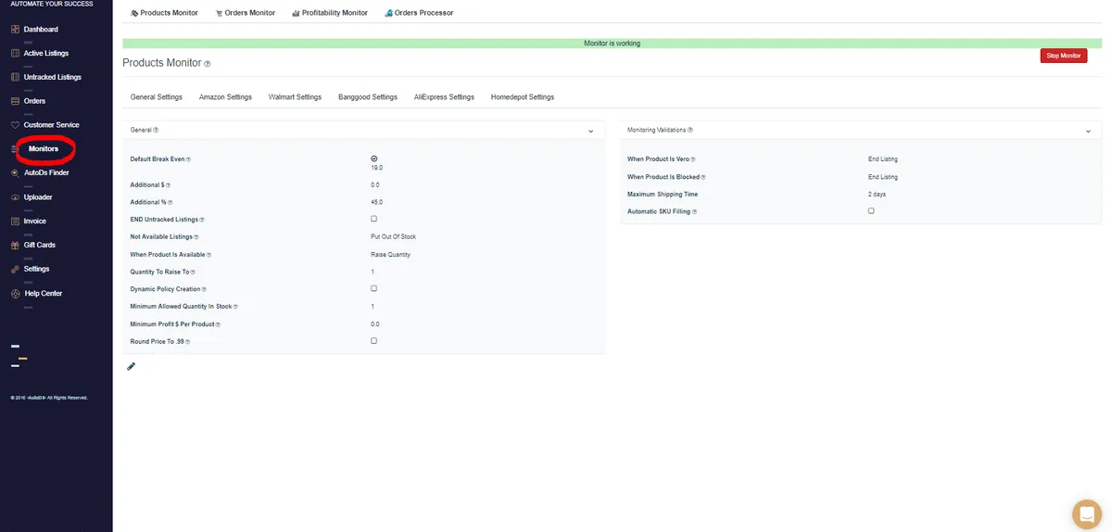Click the pencil edit icon below General settings
1112x532 pixels.
pos(131,366)
